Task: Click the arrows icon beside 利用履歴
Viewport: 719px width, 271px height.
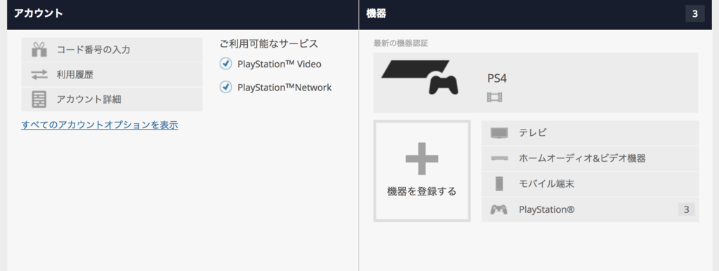Action: pyautogui.click(x=39, y=74)
